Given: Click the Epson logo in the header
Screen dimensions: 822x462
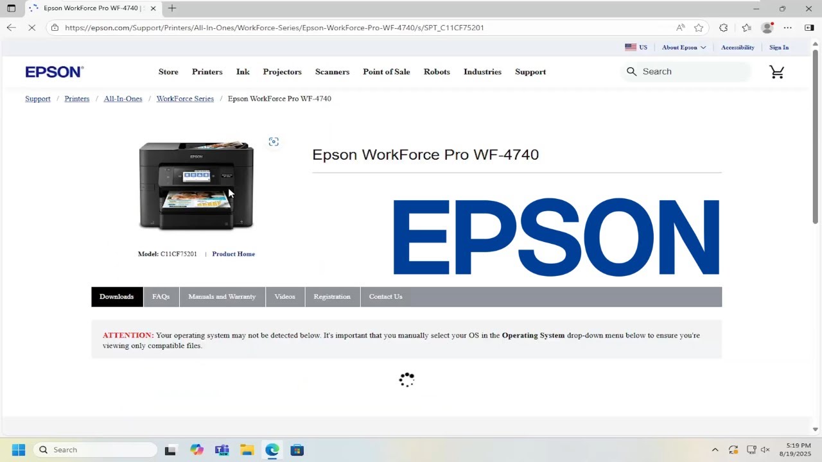Looking at the screenshot, I should coord(54,72).
